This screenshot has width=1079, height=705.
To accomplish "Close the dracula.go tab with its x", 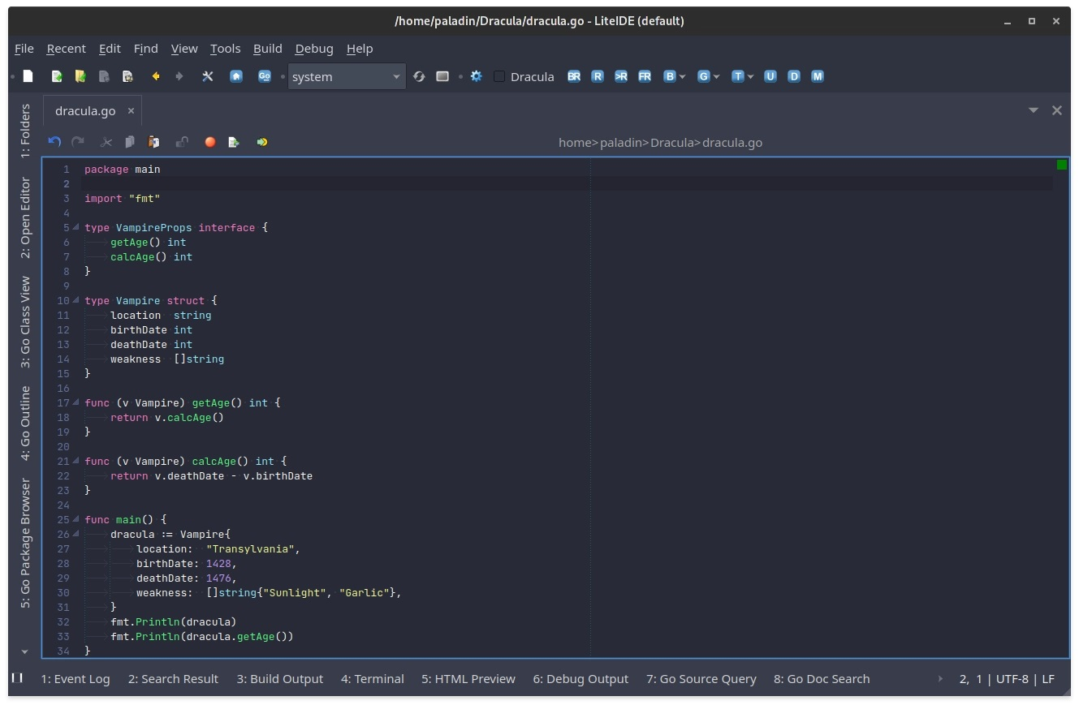I will [x=131, y=110].
